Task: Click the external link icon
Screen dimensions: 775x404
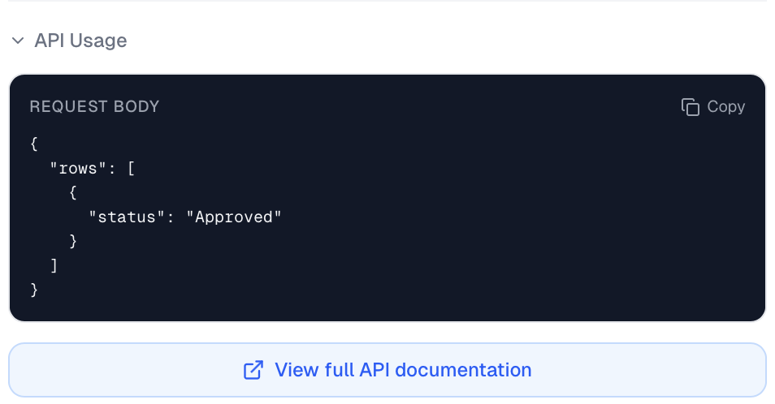Action: point(253,371)
